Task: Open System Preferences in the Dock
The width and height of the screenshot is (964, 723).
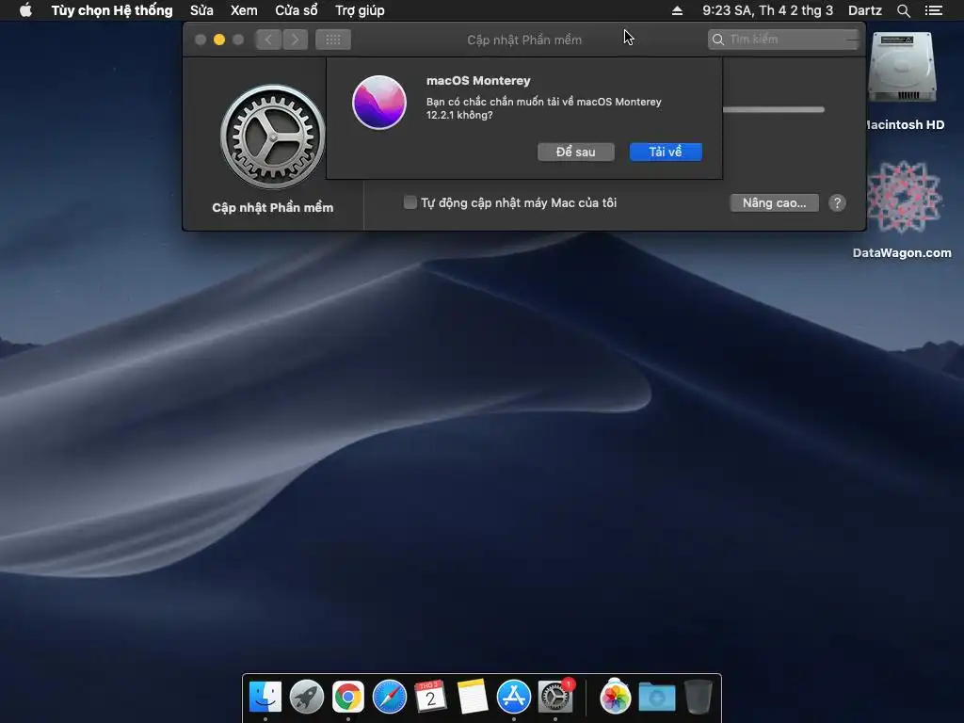Action: click(555, 697)
